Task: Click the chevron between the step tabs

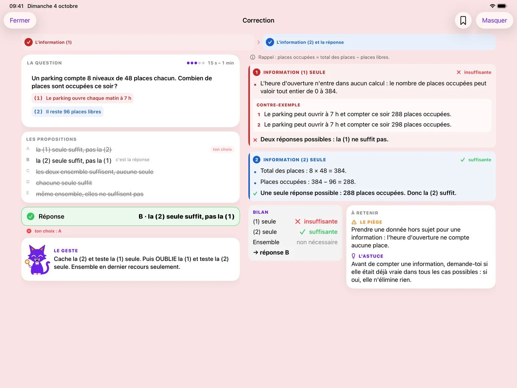Action: (x=258, y=42)
